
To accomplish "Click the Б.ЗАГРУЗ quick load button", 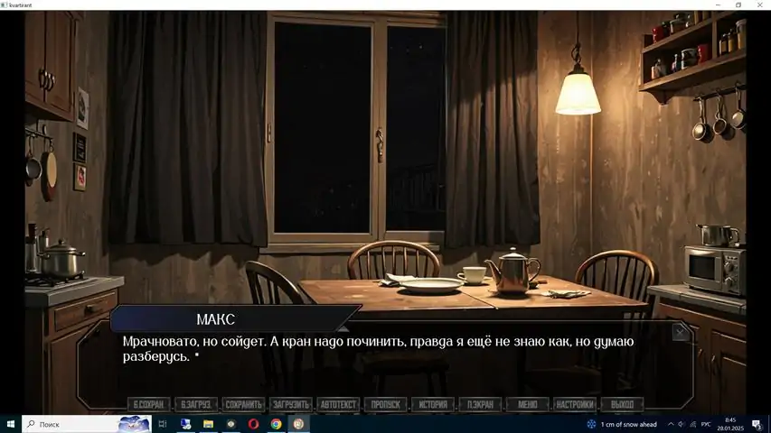I will pos(196,404).
